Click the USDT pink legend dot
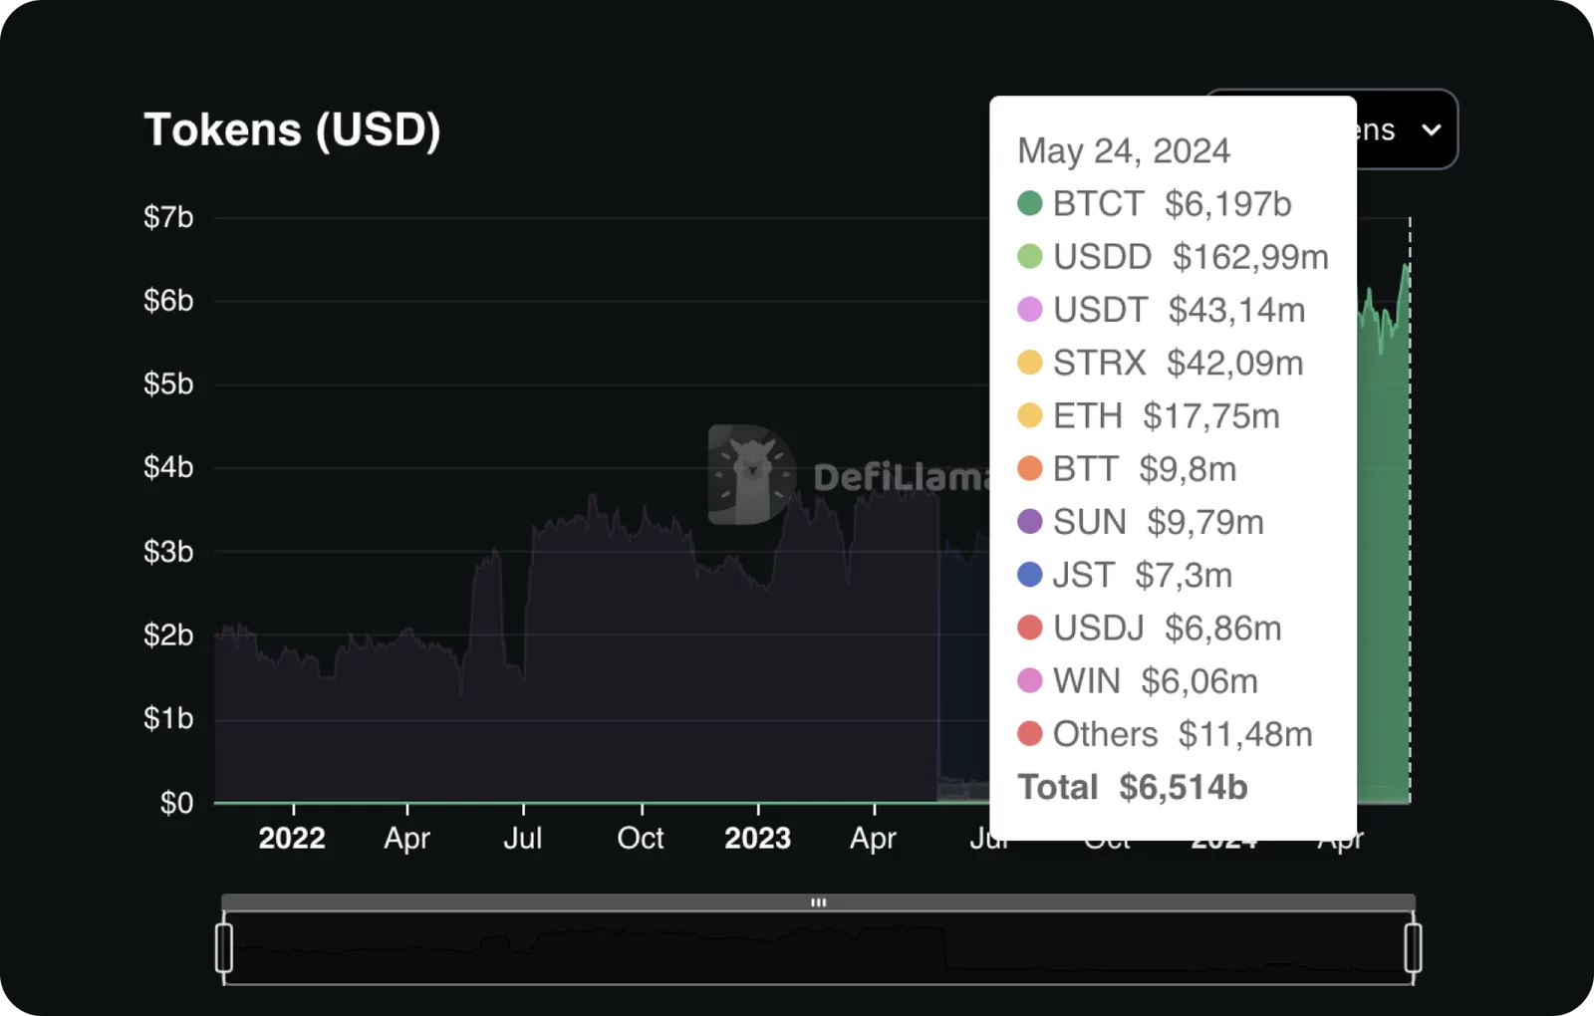This screenshot has height=1016, width=1594. (1029, 310)
